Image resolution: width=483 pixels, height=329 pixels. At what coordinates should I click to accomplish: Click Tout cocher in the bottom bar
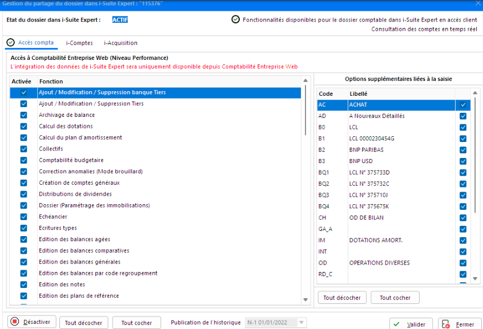(x=136, y=323)
